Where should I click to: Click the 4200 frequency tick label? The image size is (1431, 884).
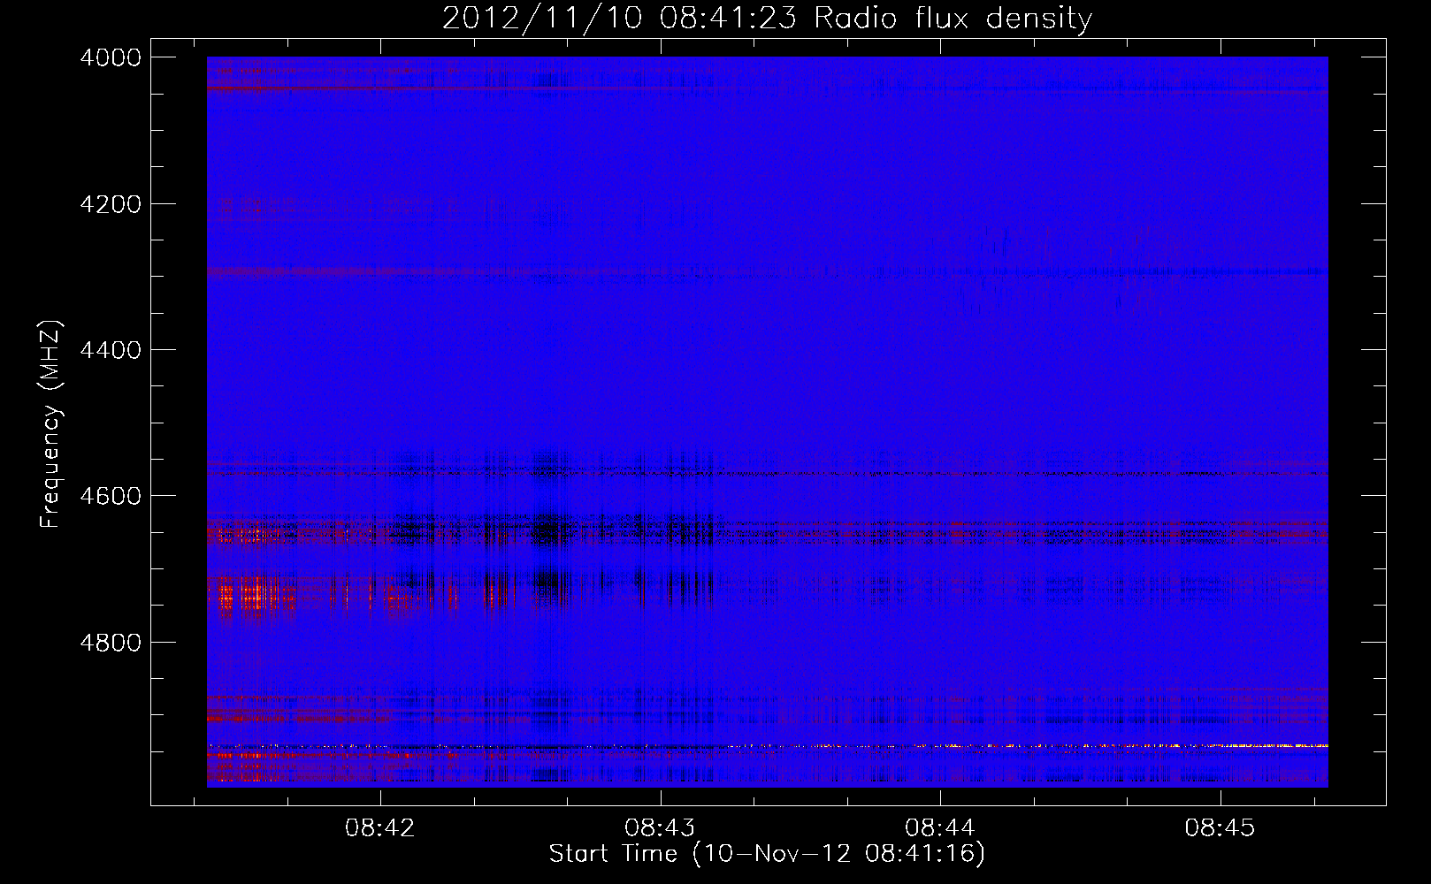(x=111, y=204)
